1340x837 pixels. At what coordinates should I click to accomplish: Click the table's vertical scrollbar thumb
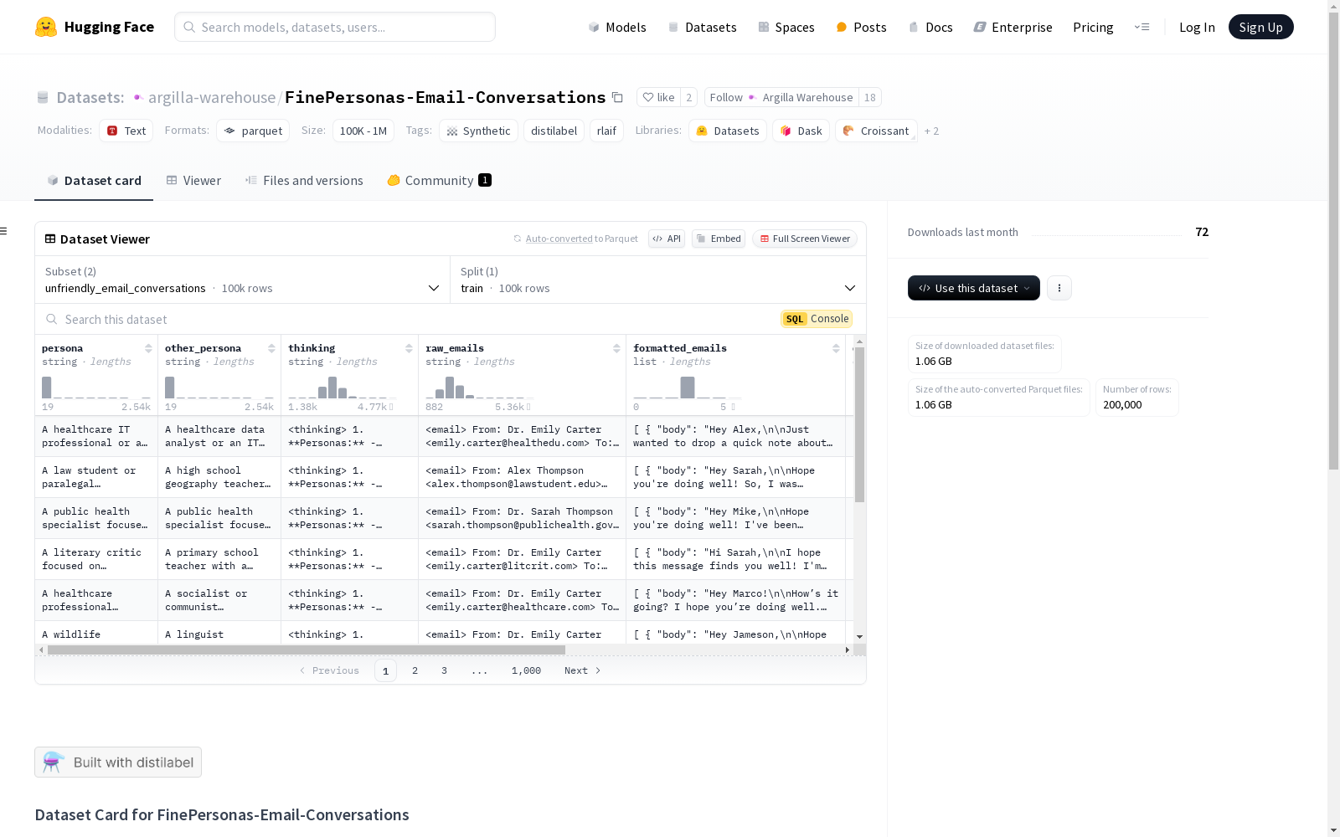point(859,424)
